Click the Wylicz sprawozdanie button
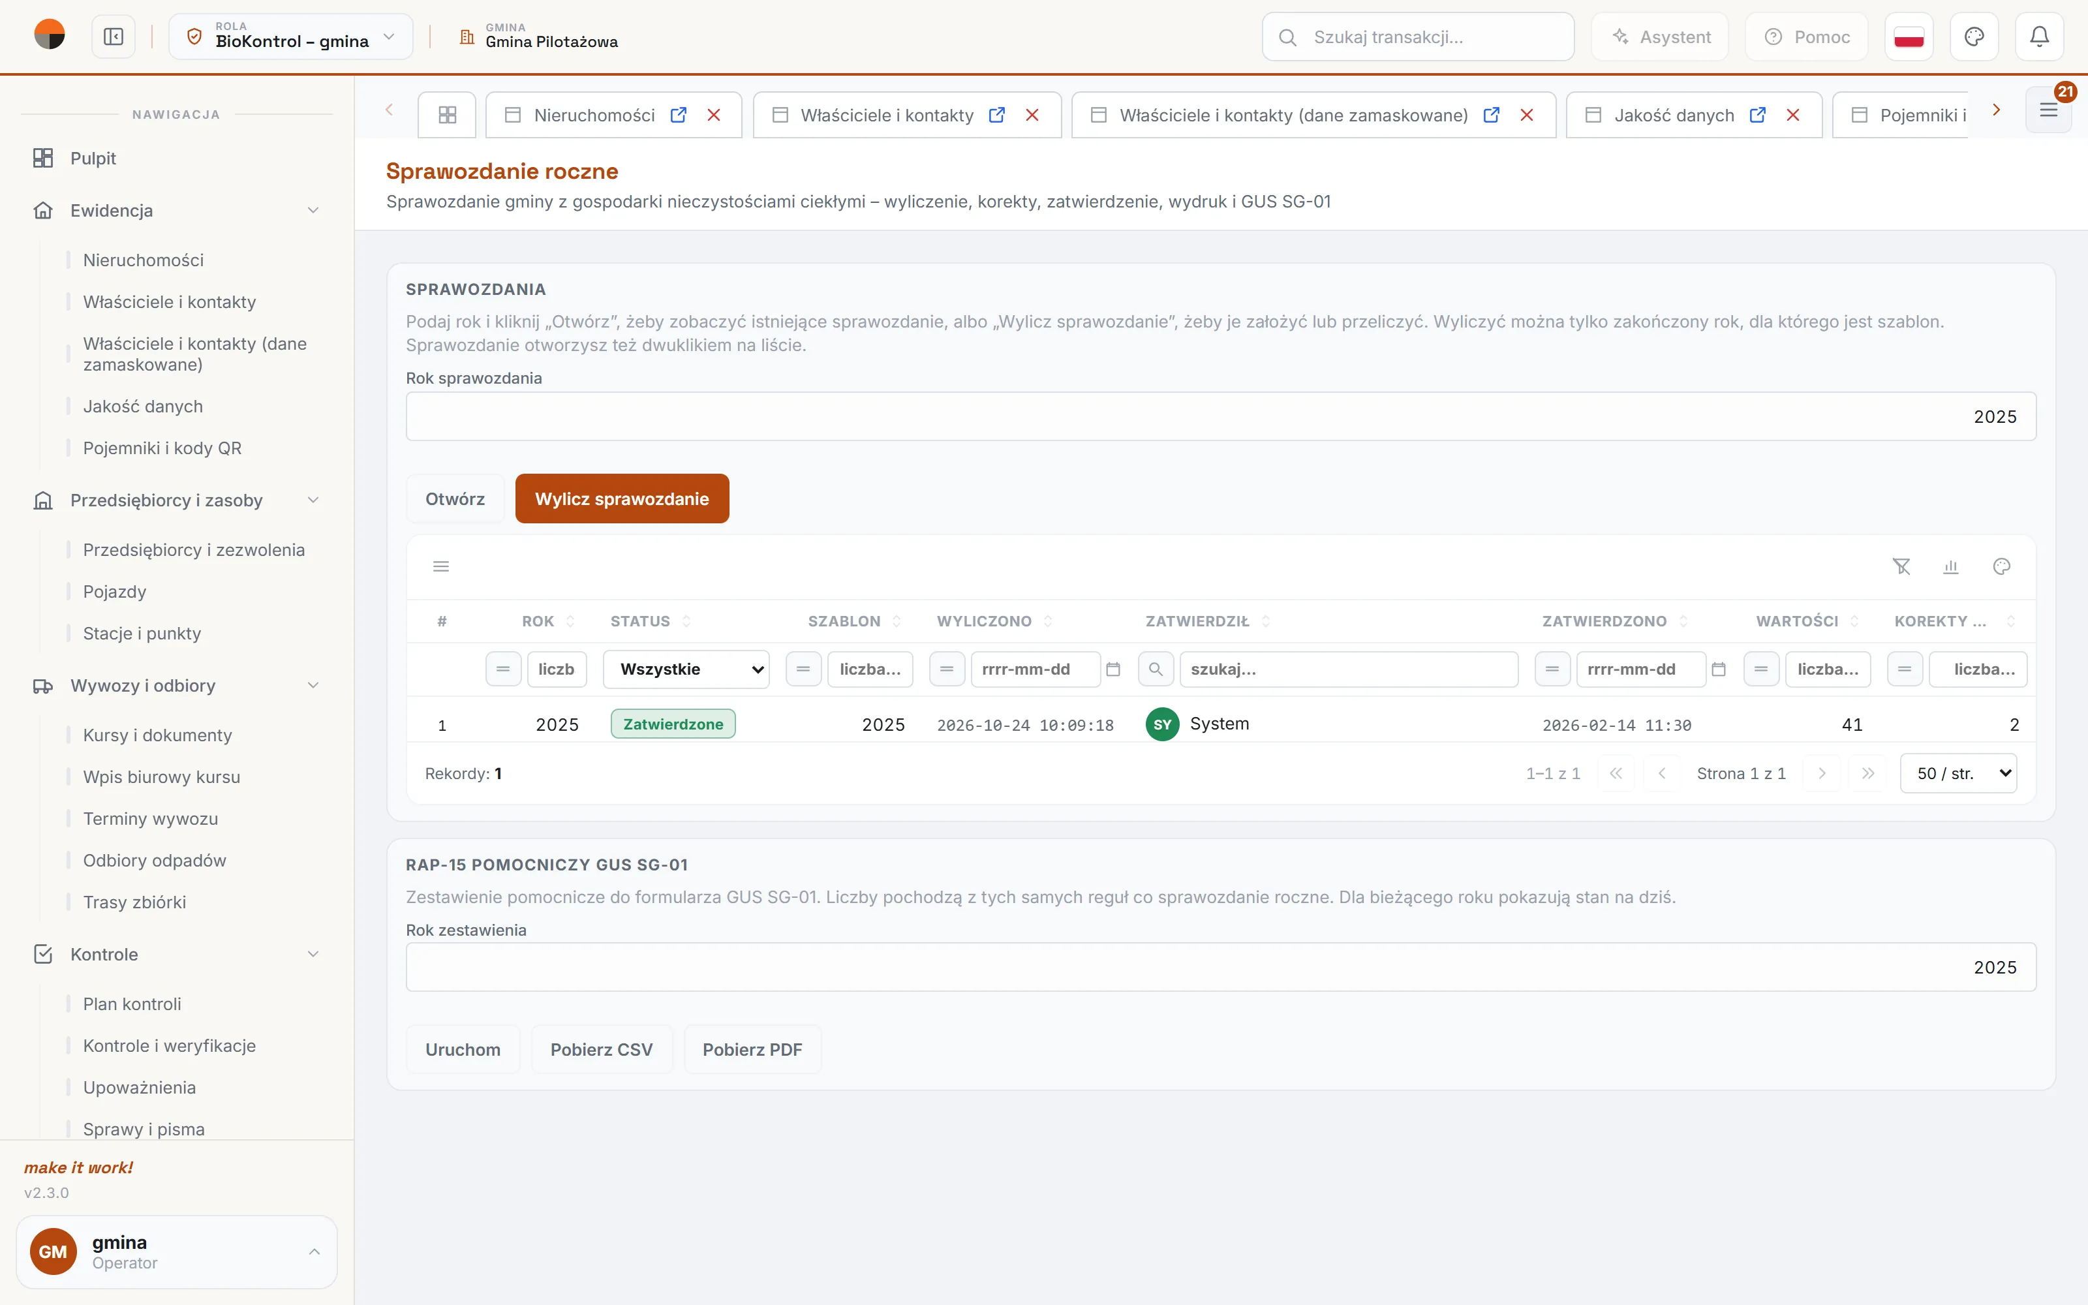This screenshot has width=2088, height=1305. (621, 499)
